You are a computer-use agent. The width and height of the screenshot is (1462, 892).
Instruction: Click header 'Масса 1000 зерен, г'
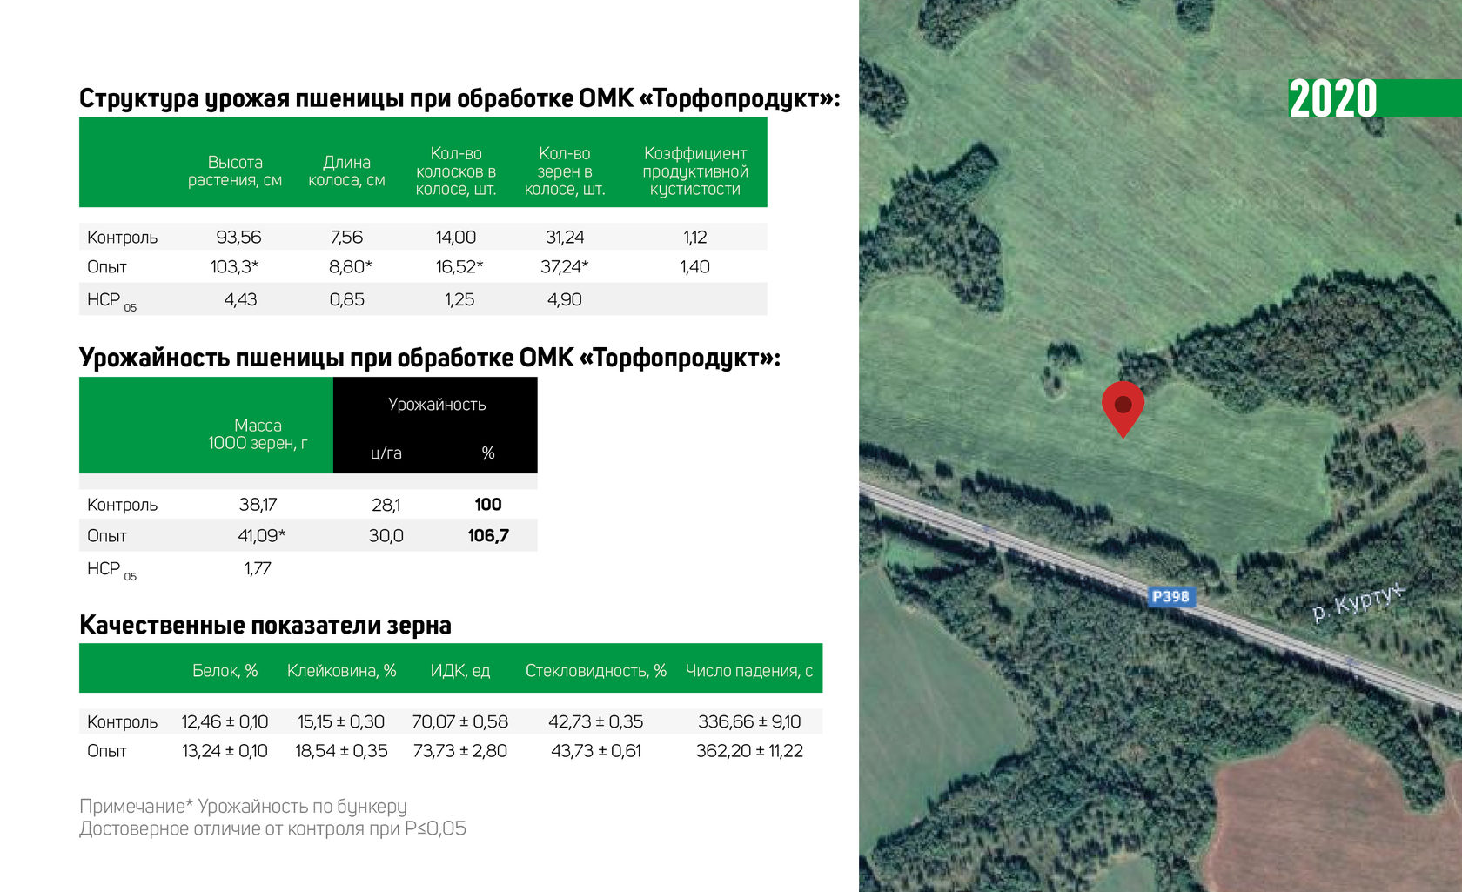[x=258, y=433]
